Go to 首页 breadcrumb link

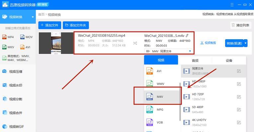[x=41, y=15]
